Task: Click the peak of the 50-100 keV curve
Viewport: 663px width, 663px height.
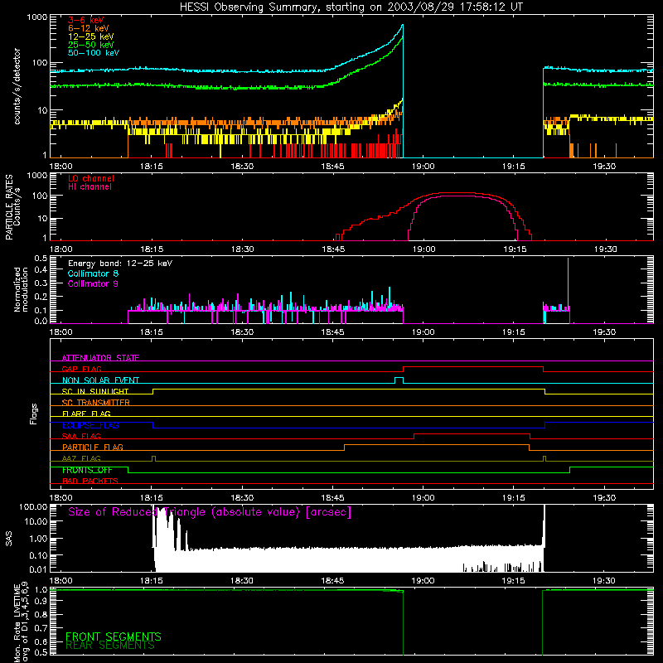Action: [x=402, y=26]
